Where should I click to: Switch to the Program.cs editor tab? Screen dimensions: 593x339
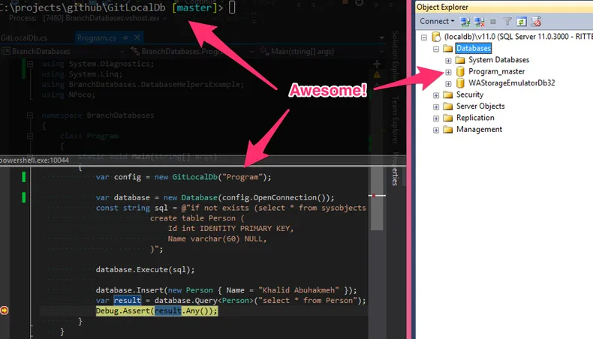96,37
